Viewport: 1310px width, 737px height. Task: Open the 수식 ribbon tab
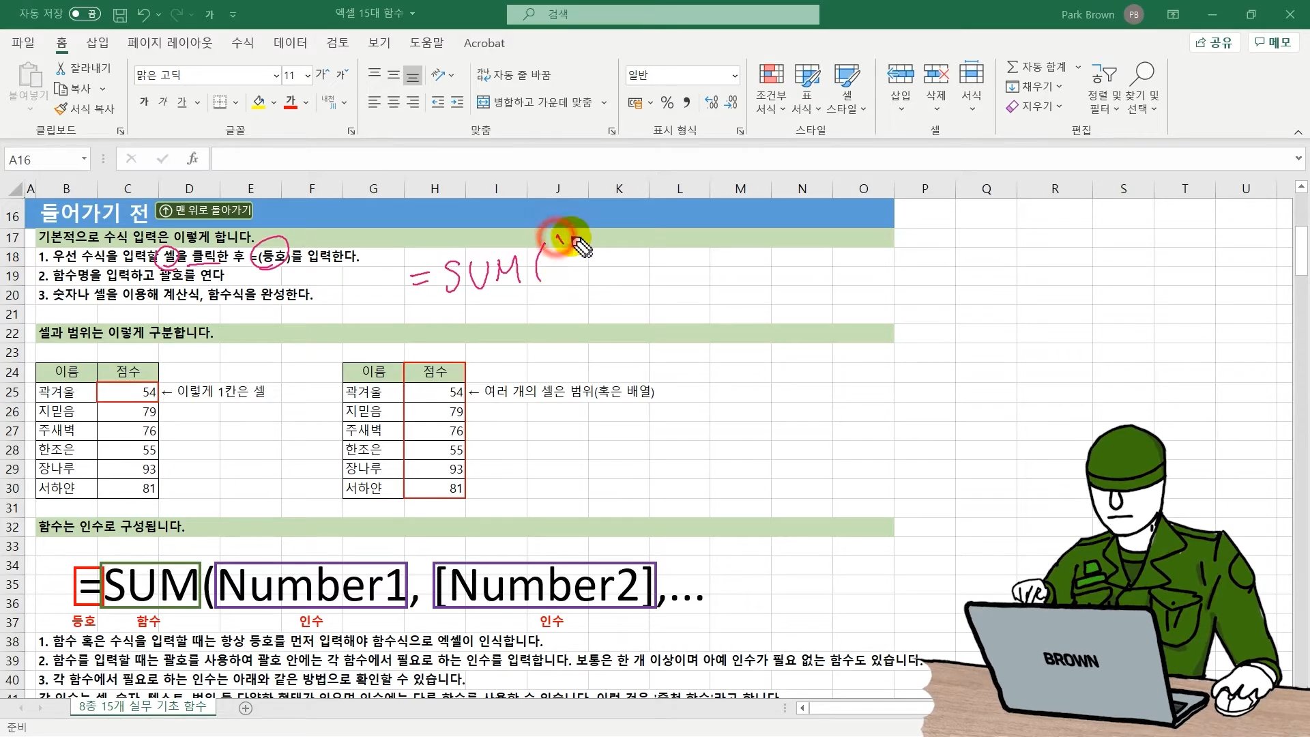tap(242, 43)
